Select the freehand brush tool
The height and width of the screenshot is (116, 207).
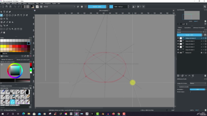(x=1, y=15)
